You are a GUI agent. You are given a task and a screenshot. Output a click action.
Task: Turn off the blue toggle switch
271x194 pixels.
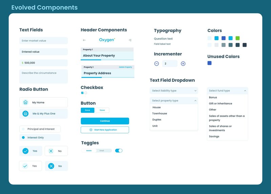click(x=119, y=150)
